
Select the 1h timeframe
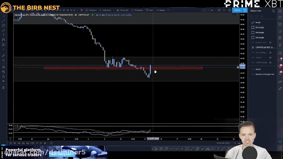tap(42, 10)
